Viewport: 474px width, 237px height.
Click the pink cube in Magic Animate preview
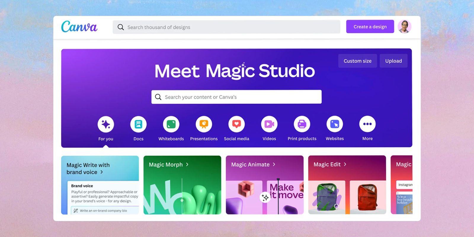246,189
